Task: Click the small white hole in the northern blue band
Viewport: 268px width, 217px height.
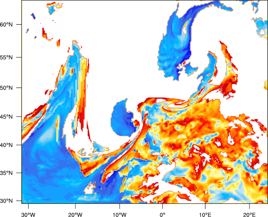Action: [185, 29]
